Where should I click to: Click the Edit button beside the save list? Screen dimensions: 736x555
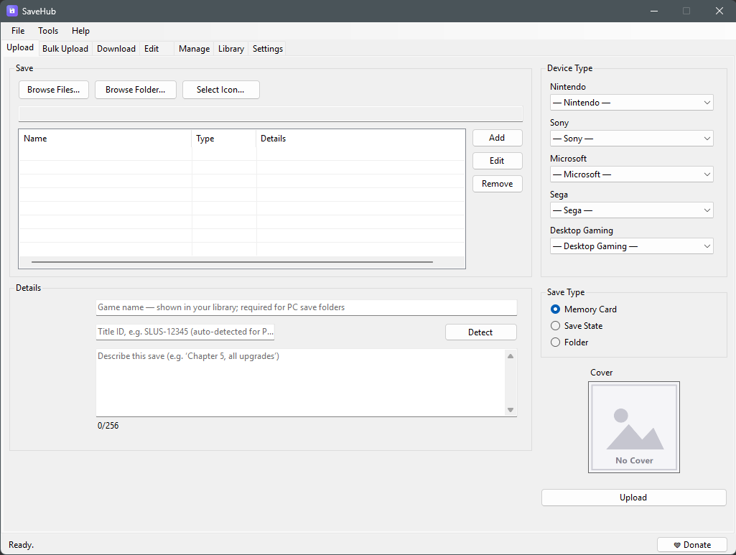[497, 160]
